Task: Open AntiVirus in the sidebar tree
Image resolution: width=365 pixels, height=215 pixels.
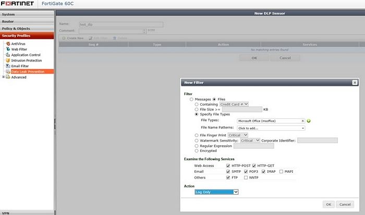Action: 18,44
